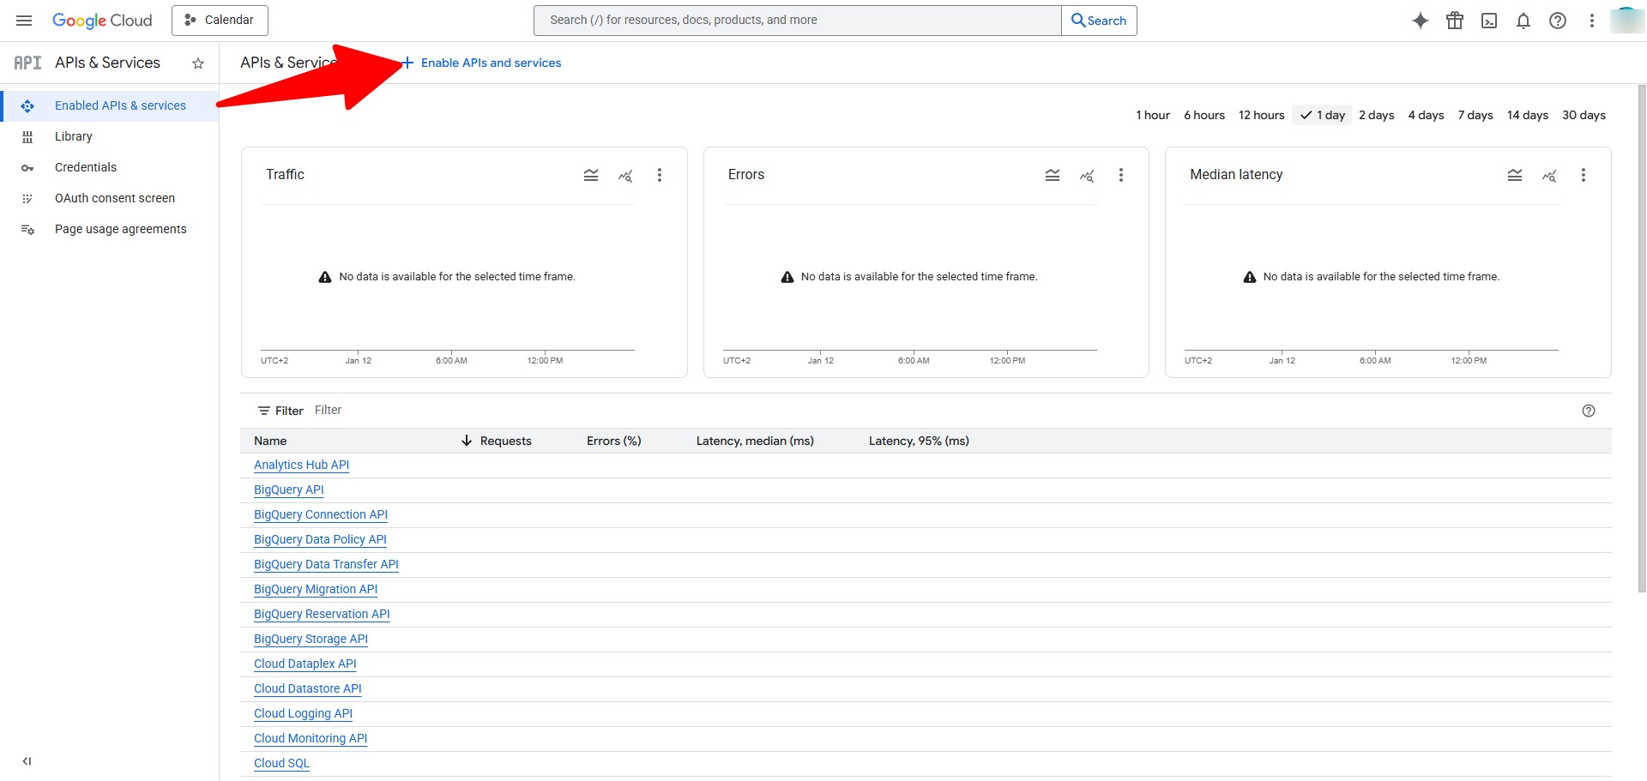The height and width of the screenshot is (781, 1647).
Task: Select the 2 days time range
Action: [1377, 115]
